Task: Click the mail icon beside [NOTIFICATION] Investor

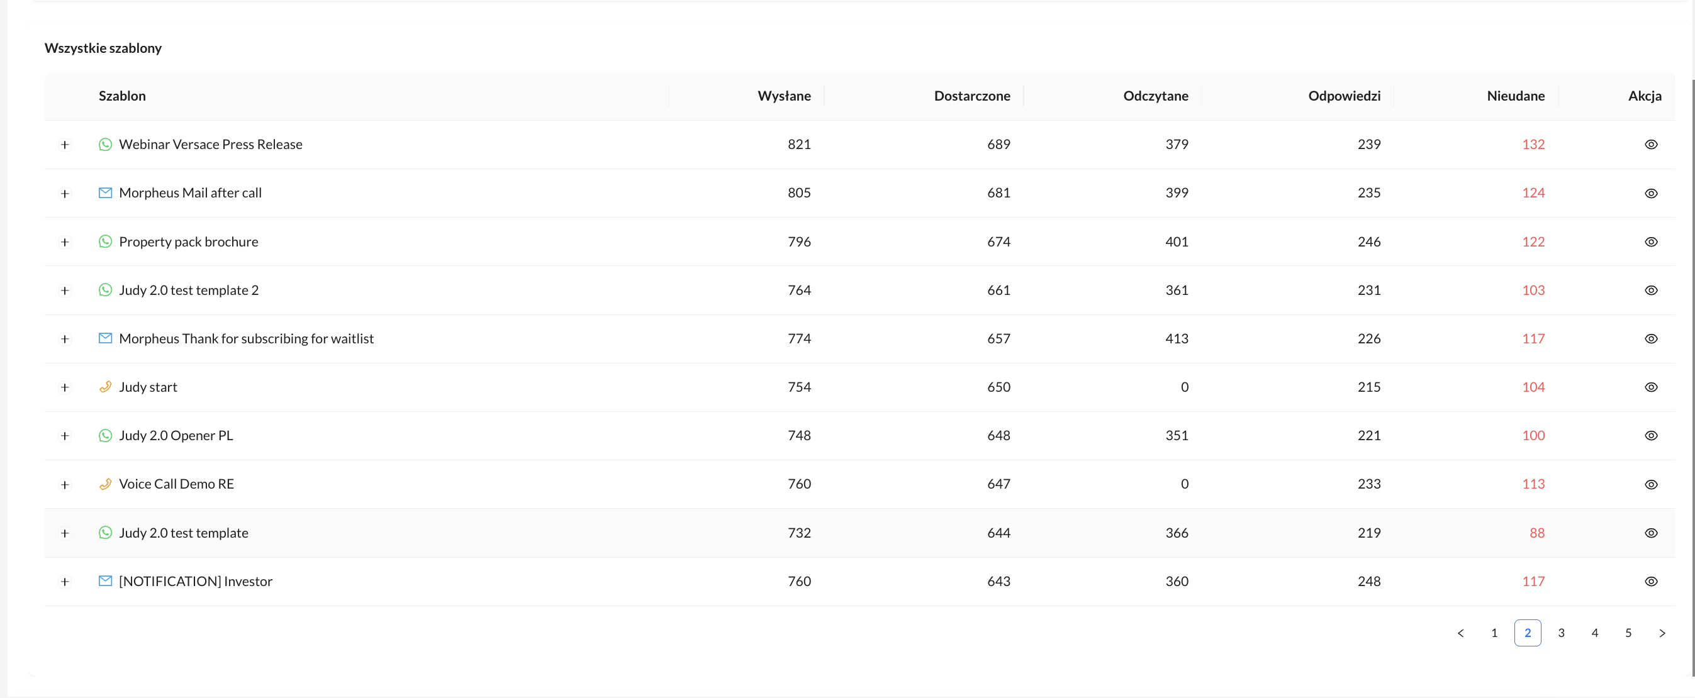Action: coord(105,581)
